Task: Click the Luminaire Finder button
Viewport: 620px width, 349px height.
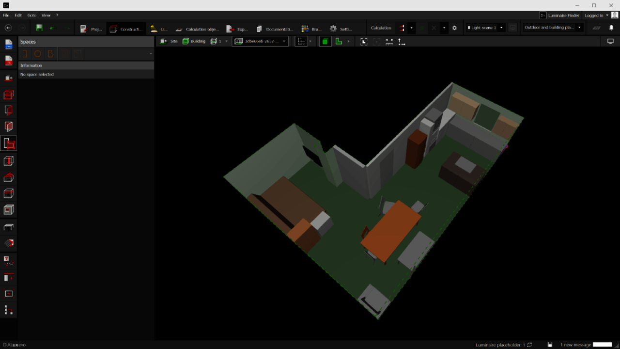Action: coord(559,16)
